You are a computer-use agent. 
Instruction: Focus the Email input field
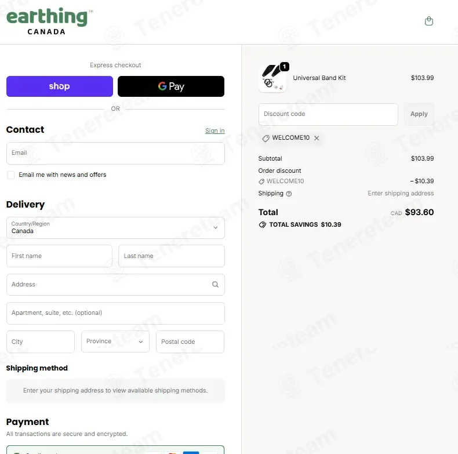[115, 153]
